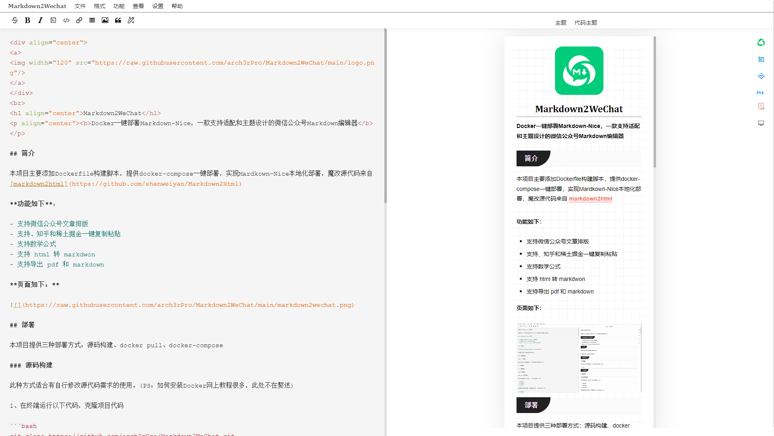Export markdown via M↓ icon
774x436 pixels.
click(760, 92)
